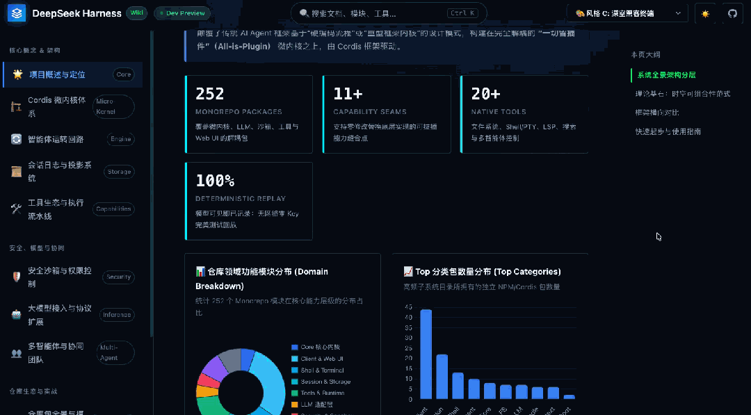Screen dimensions: 751x415
Task: Click the tools icon for 工具生态与执行流水线
Action: pos(16,209)
